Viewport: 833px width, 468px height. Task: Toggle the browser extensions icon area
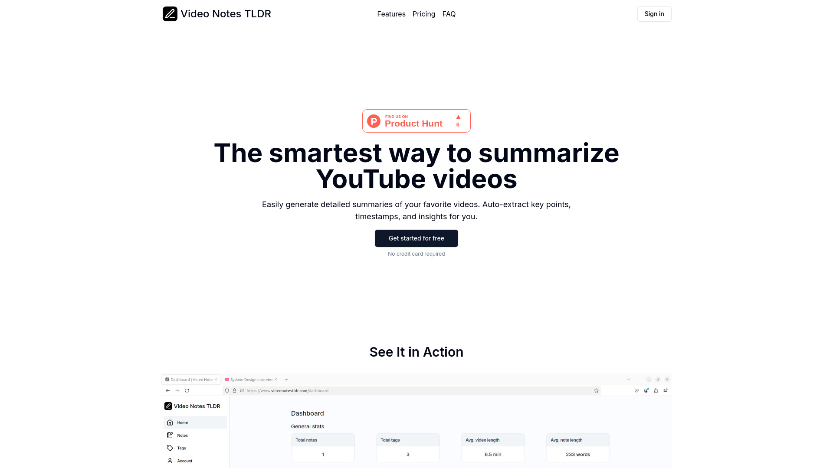656,390
